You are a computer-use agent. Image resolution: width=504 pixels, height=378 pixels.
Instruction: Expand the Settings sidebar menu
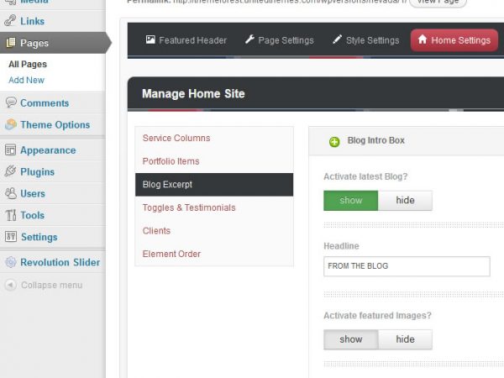[39, 237]
